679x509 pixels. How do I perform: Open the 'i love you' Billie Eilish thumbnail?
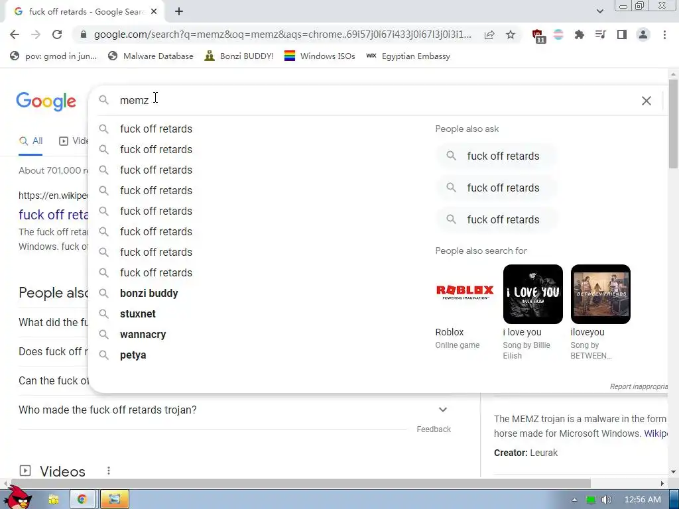[x=532, y=294]
